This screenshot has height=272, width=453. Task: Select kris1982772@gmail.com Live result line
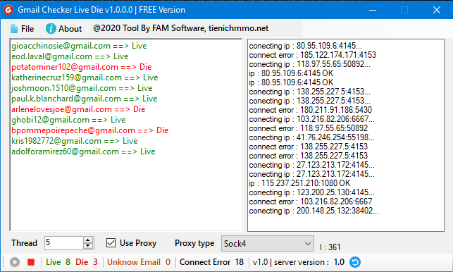point(74,141)
